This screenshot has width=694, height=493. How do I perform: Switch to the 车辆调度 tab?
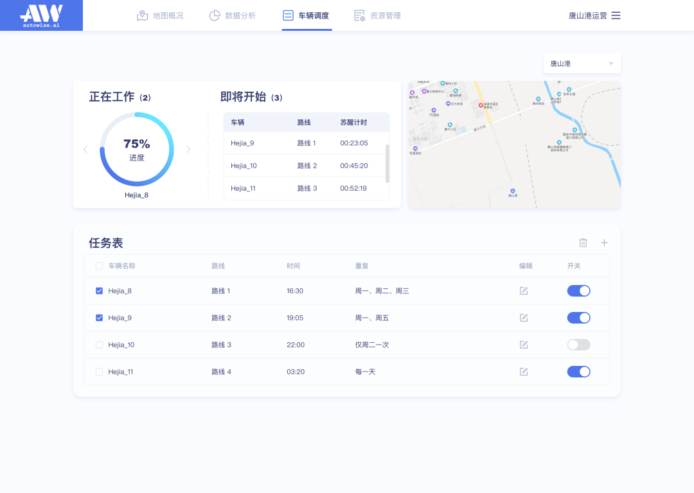tap(307, 15)
